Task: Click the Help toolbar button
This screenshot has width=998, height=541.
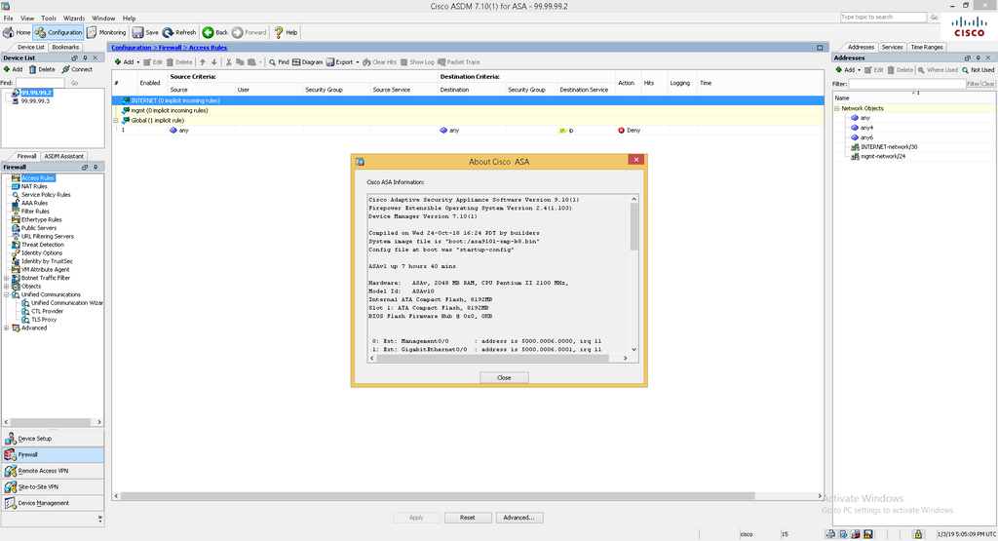Action: [x=286, y=32]
